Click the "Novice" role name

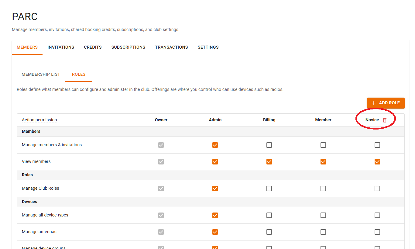[x=372, y=120]
